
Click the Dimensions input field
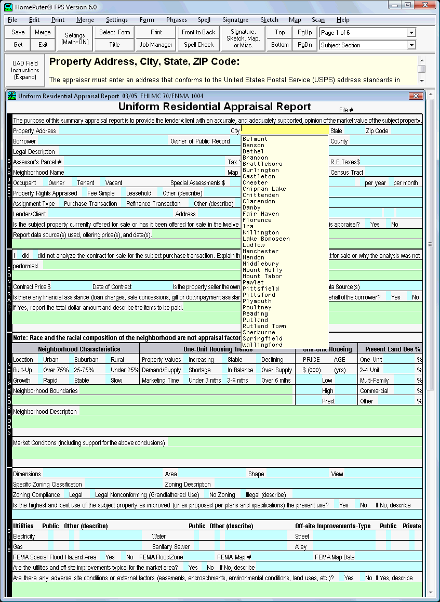[102, 474]
